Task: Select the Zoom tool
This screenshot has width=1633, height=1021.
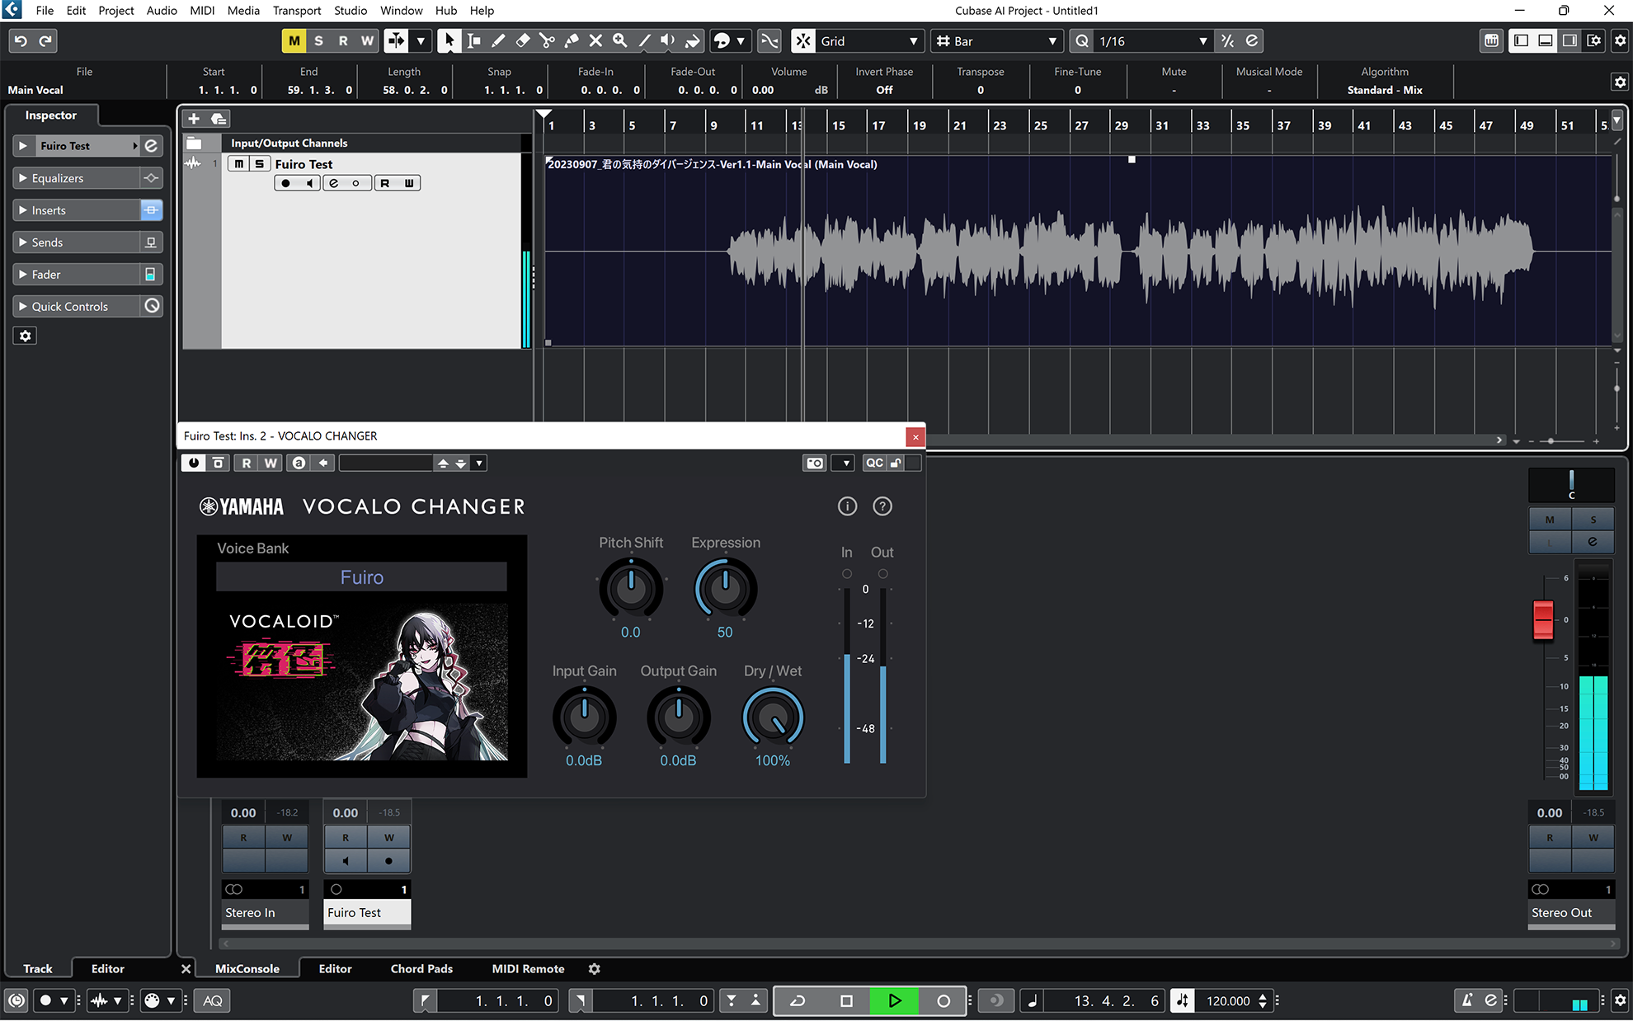Action: [619, 40]
